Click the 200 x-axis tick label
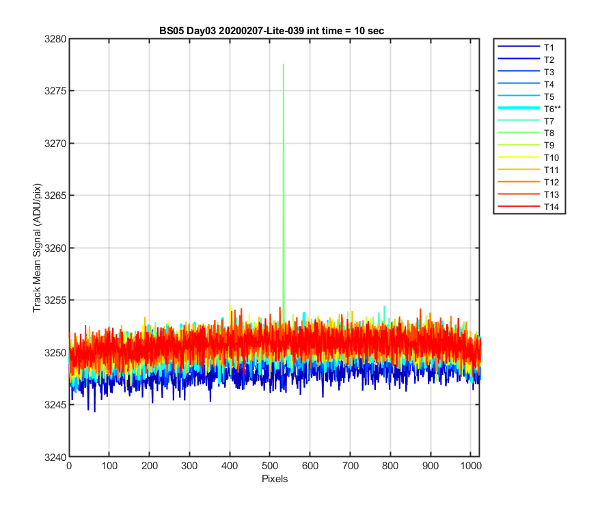Image resolution: width=615 pixels, height=513 pixels. 150,466
